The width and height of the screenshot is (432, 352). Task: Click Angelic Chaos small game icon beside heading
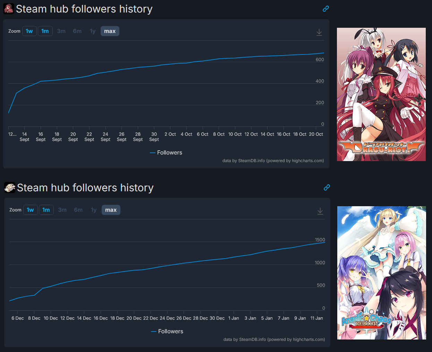(x=10, y=187)
